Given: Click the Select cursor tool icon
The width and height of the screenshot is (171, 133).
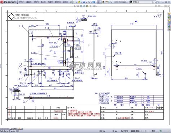Looking at the screenshot, I should (98, 2).
